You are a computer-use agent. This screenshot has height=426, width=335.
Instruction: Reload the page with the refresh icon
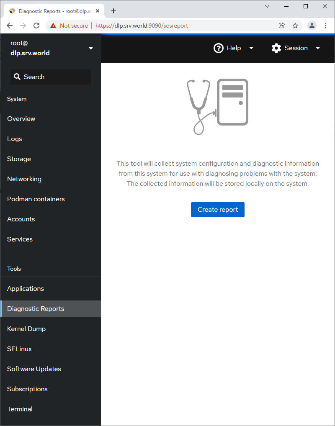(x=36, y=26)
